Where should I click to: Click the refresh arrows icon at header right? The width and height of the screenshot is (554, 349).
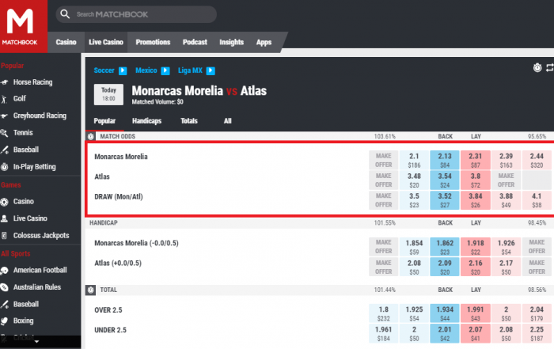coord(550,67)
